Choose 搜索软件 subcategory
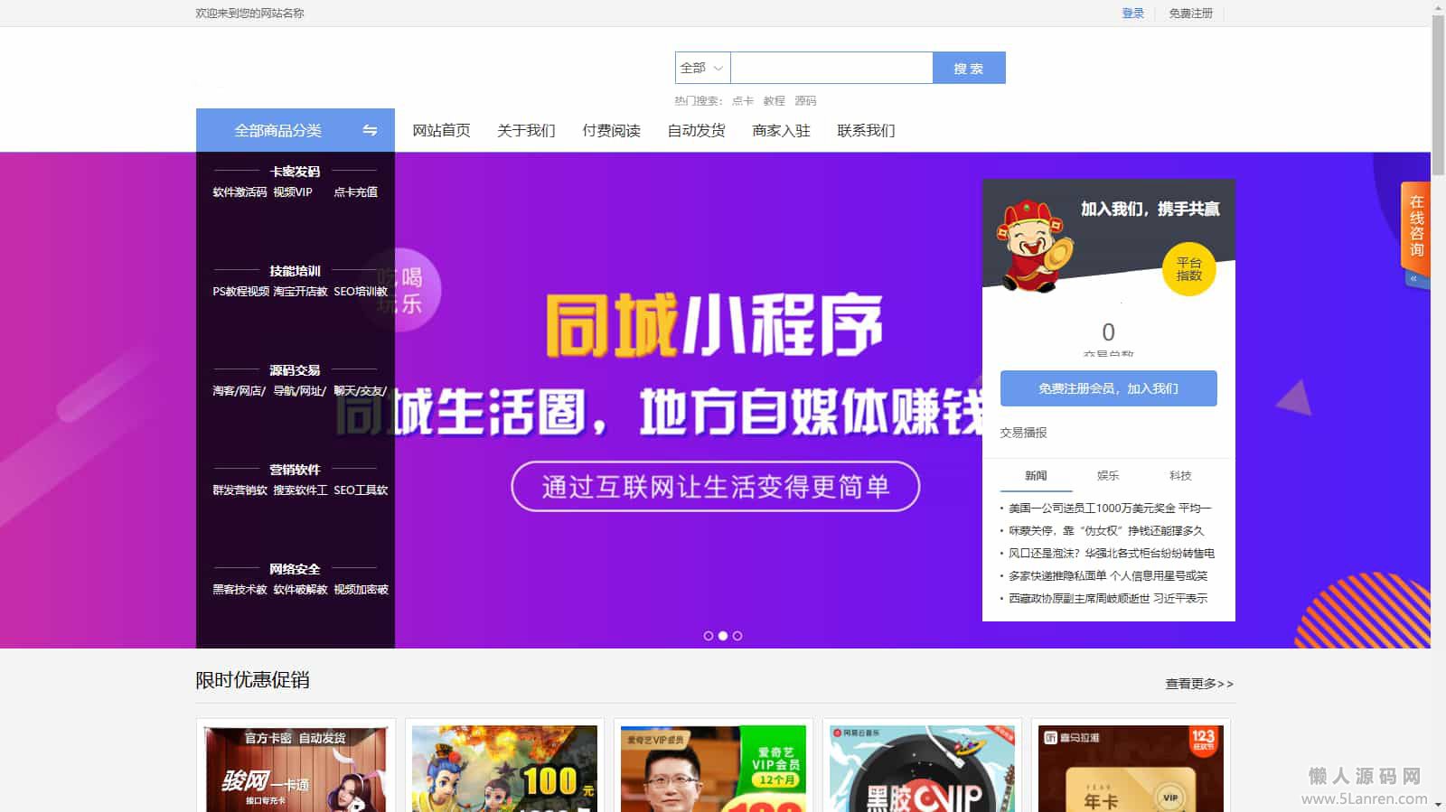 300,490
